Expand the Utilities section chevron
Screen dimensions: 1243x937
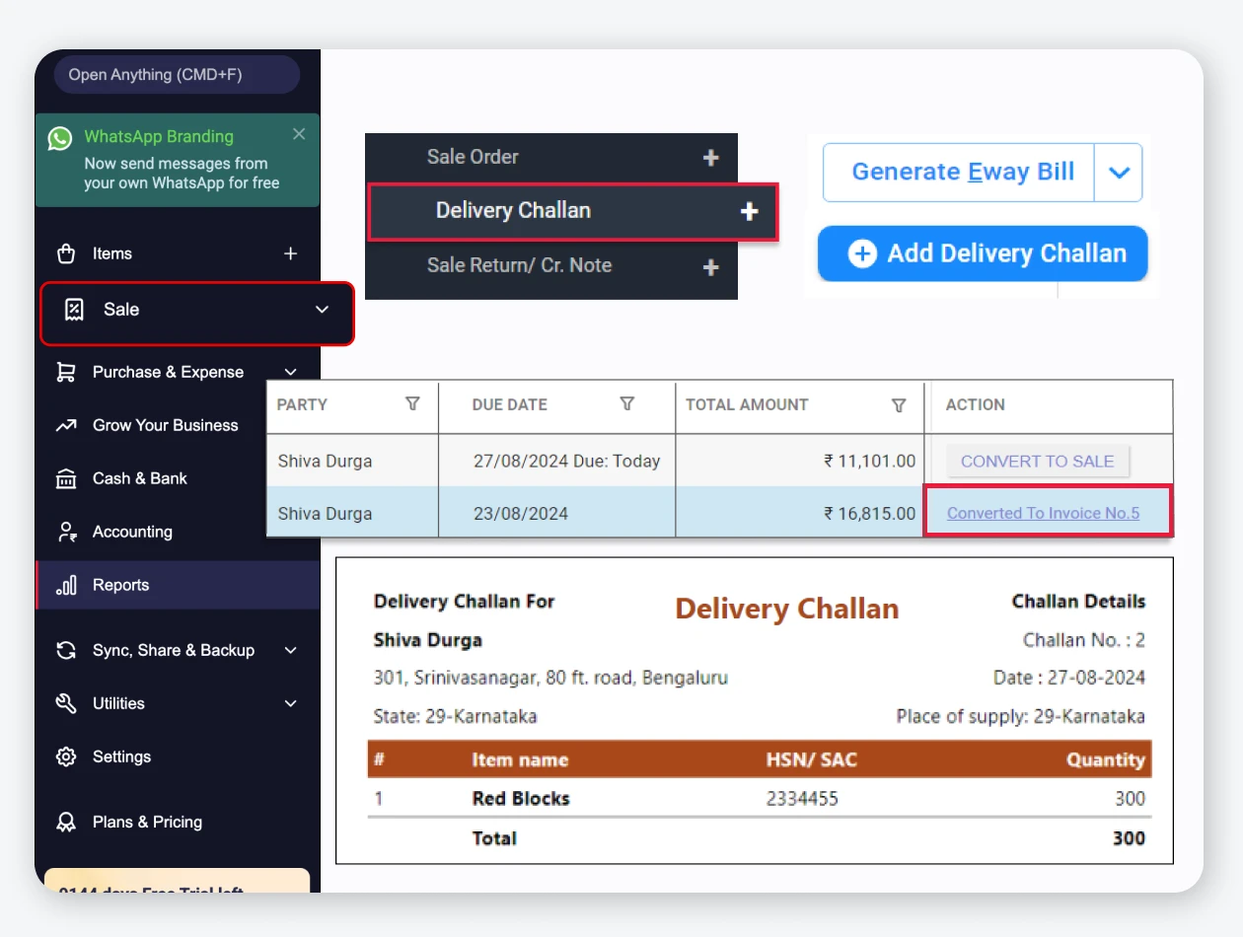click(290, 703)
